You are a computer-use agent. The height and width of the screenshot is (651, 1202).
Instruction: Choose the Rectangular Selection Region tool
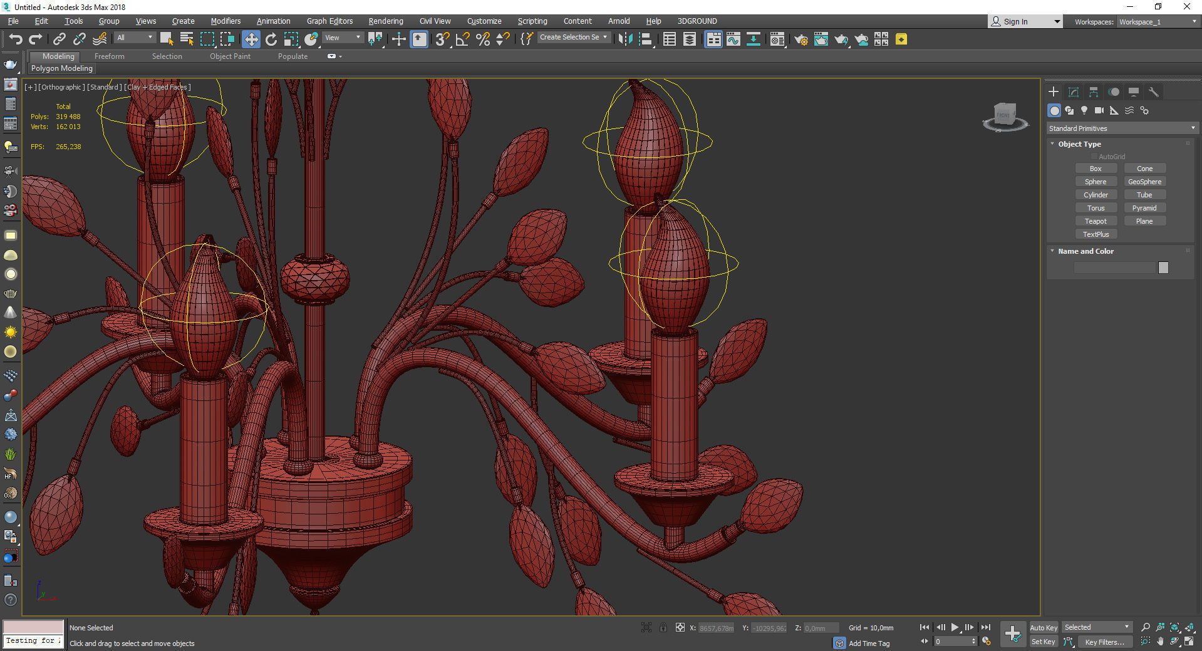[207, 39]
